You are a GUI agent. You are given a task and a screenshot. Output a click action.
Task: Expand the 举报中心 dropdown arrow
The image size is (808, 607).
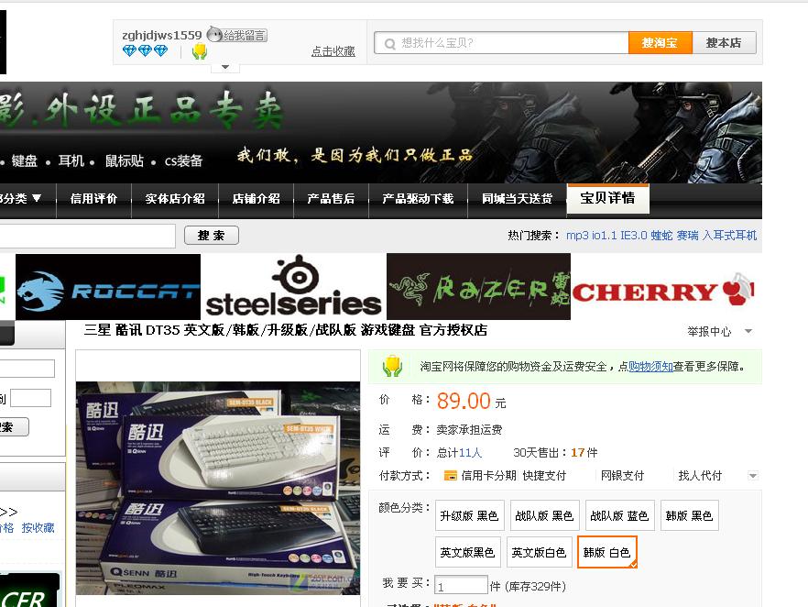tap(748, 331)
